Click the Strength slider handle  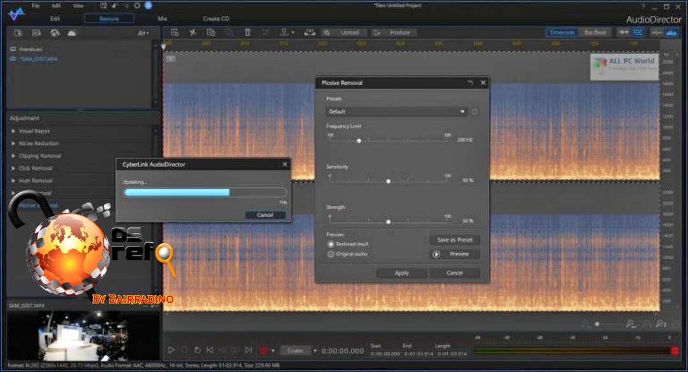click(x=389, y=222)
